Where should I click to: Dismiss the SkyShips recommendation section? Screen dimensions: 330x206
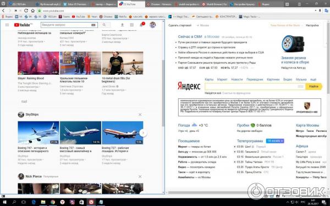pyautogui.click(x=140, y=115)
